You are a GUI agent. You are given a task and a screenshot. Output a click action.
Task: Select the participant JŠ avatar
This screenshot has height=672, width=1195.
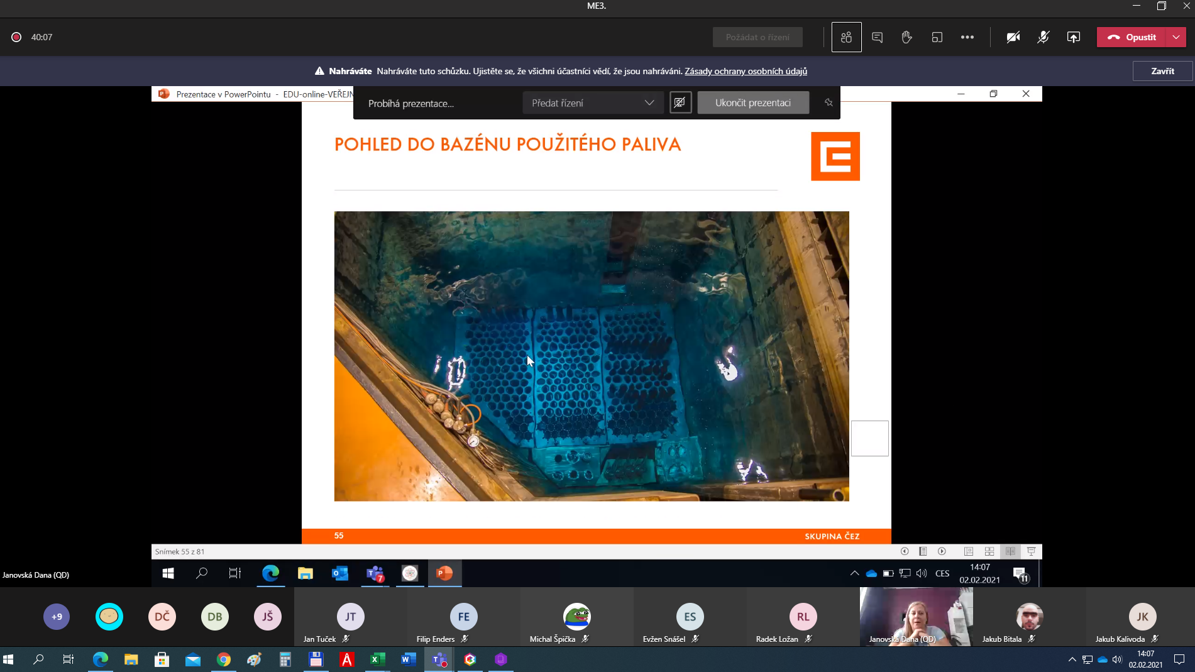(268, 617)
